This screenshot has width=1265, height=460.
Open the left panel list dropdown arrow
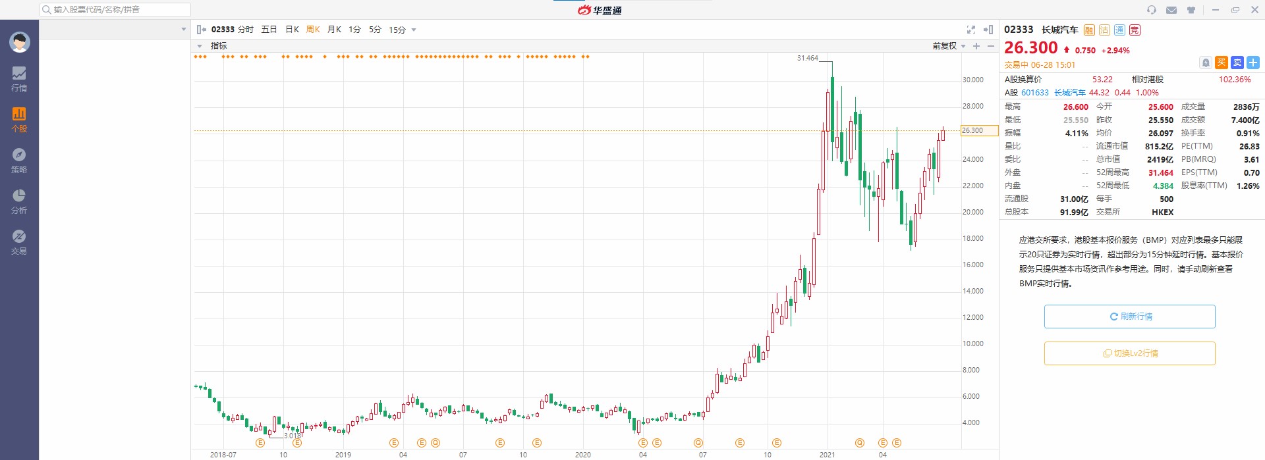(184, 30)
